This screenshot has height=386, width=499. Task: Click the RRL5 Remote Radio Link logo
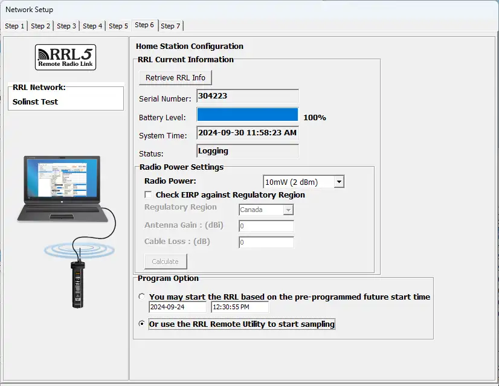pyautogui.click(x=65, y=57)
